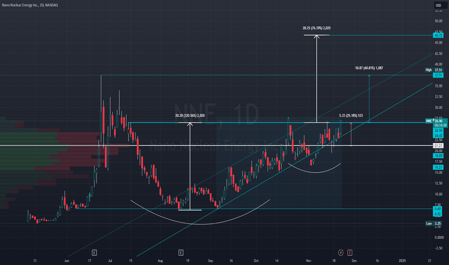Select the 16.21 price label
449x265 pixels.
click(x=438, y=167)
